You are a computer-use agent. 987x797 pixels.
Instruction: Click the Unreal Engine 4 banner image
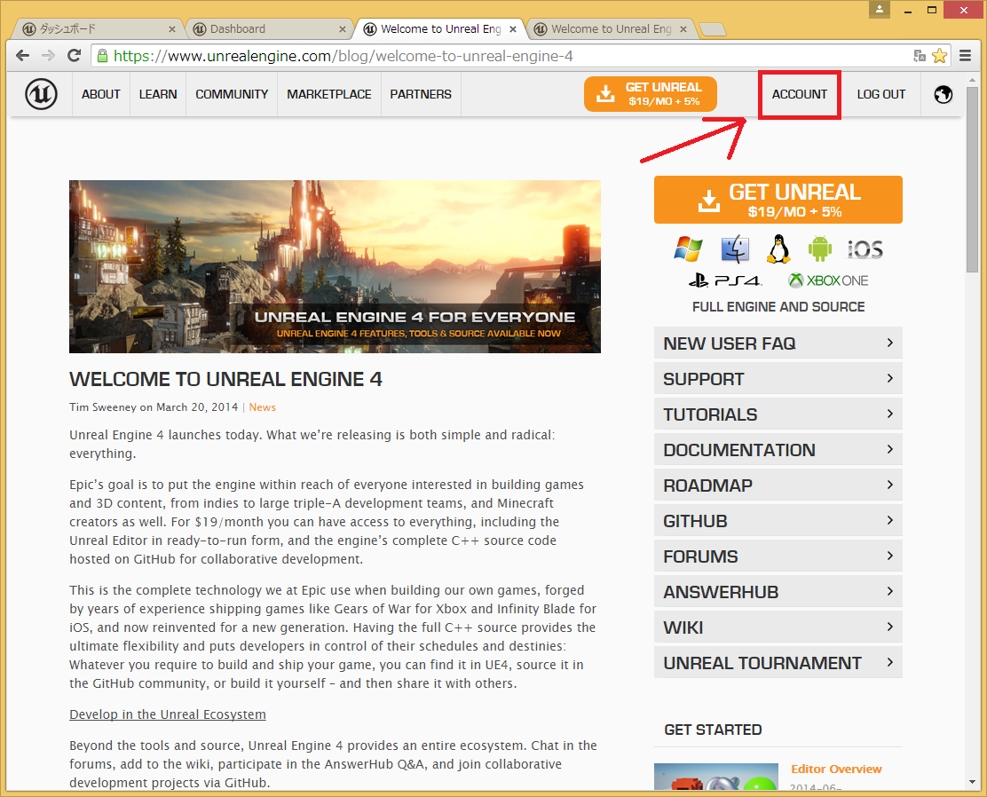tap(335, 266)
